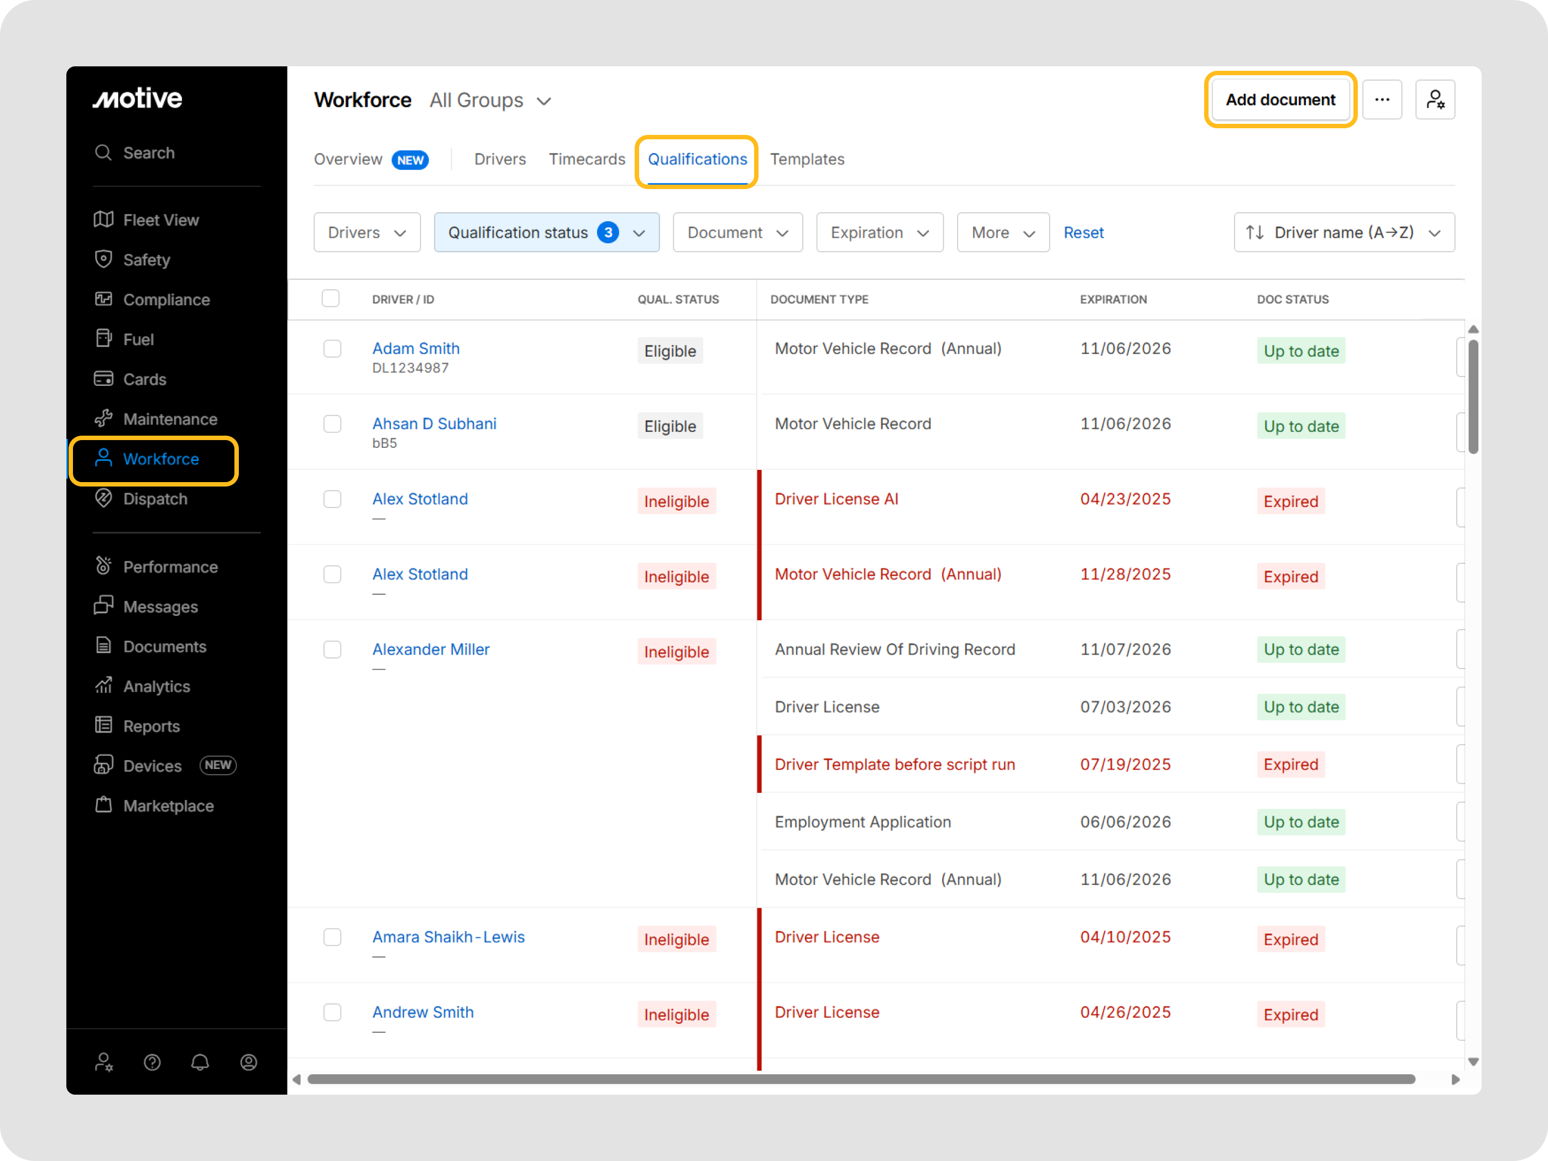
Task: Check the box for Adam Smith
Action: tap(332, 348)
